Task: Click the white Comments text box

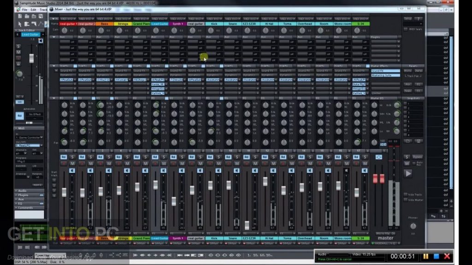Action: click(29, 214)
